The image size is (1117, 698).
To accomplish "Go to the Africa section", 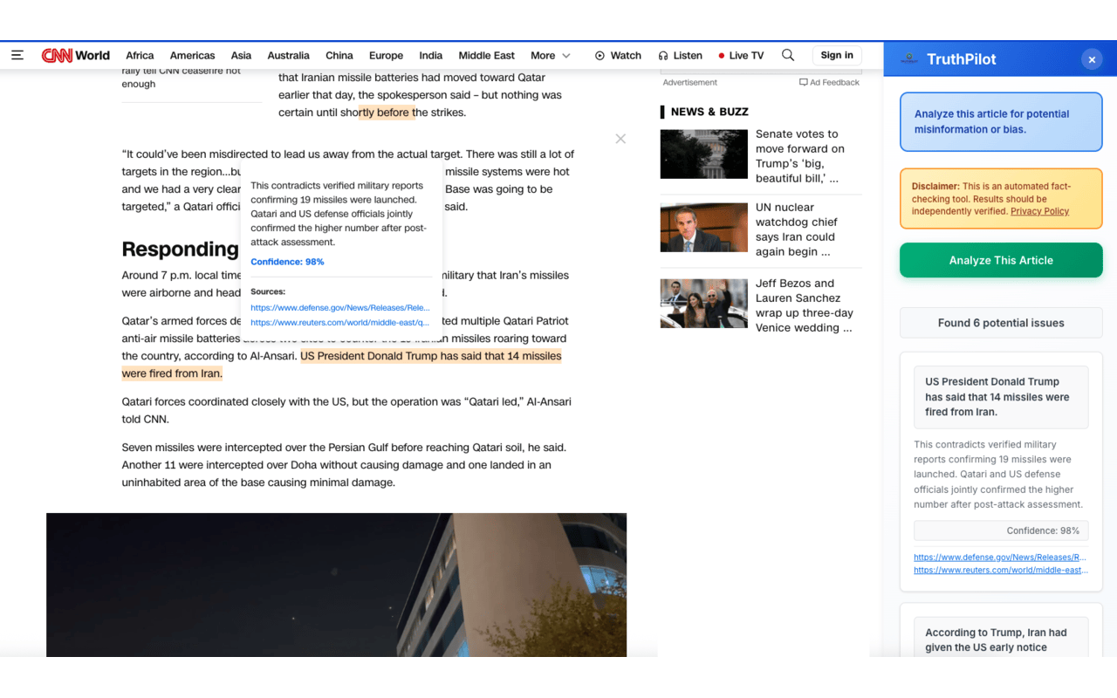I will point(140,55).
